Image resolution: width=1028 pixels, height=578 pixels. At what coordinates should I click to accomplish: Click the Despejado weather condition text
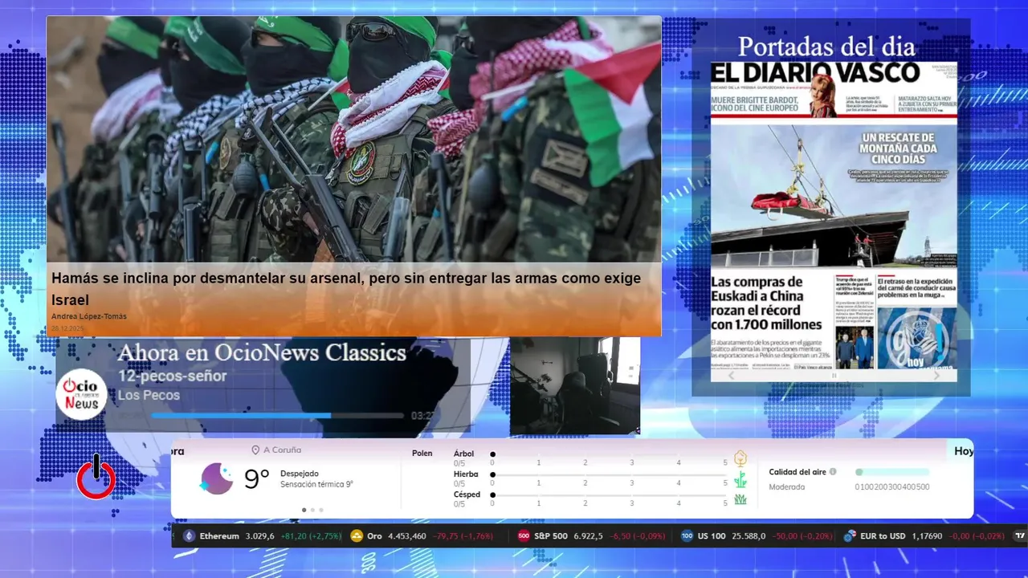coord(300,474)
